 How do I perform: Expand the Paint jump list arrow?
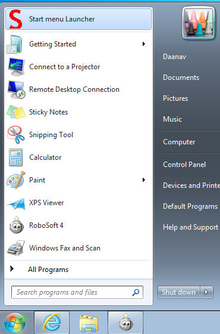pyautogui.click(x=144, y=180)
